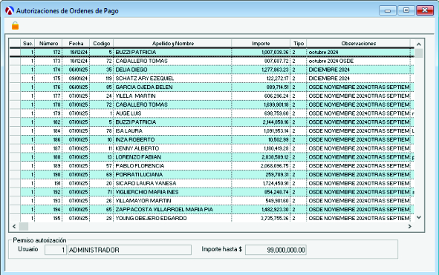439x275 pixels.
Task: Click the importe 807,687.72 cell
Action: (261, 61)
